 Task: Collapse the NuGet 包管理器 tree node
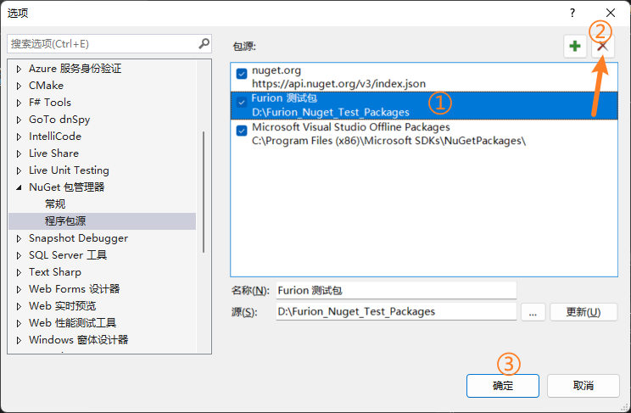[20, 187]
